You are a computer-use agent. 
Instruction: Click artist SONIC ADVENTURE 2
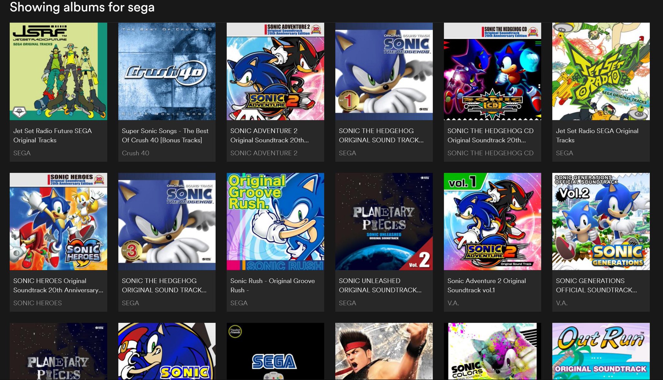point(264,153)
